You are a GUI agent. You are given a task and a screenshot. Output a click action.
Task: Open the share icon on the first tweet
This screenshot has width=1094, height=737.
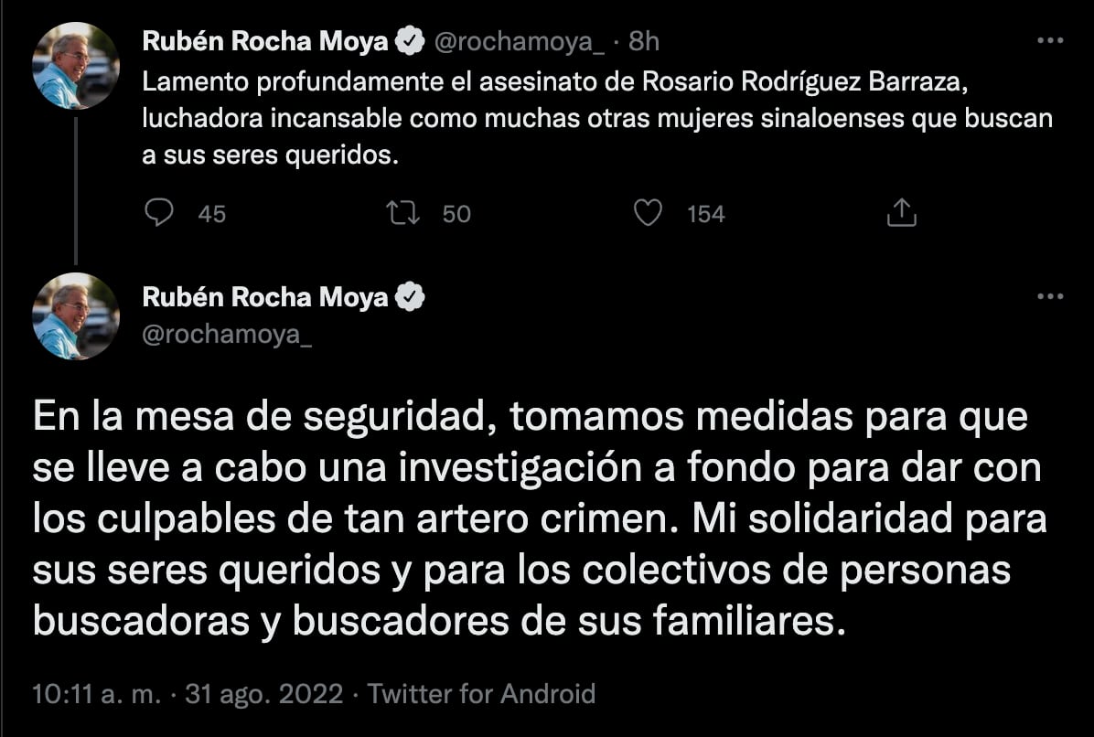point(901,211)
